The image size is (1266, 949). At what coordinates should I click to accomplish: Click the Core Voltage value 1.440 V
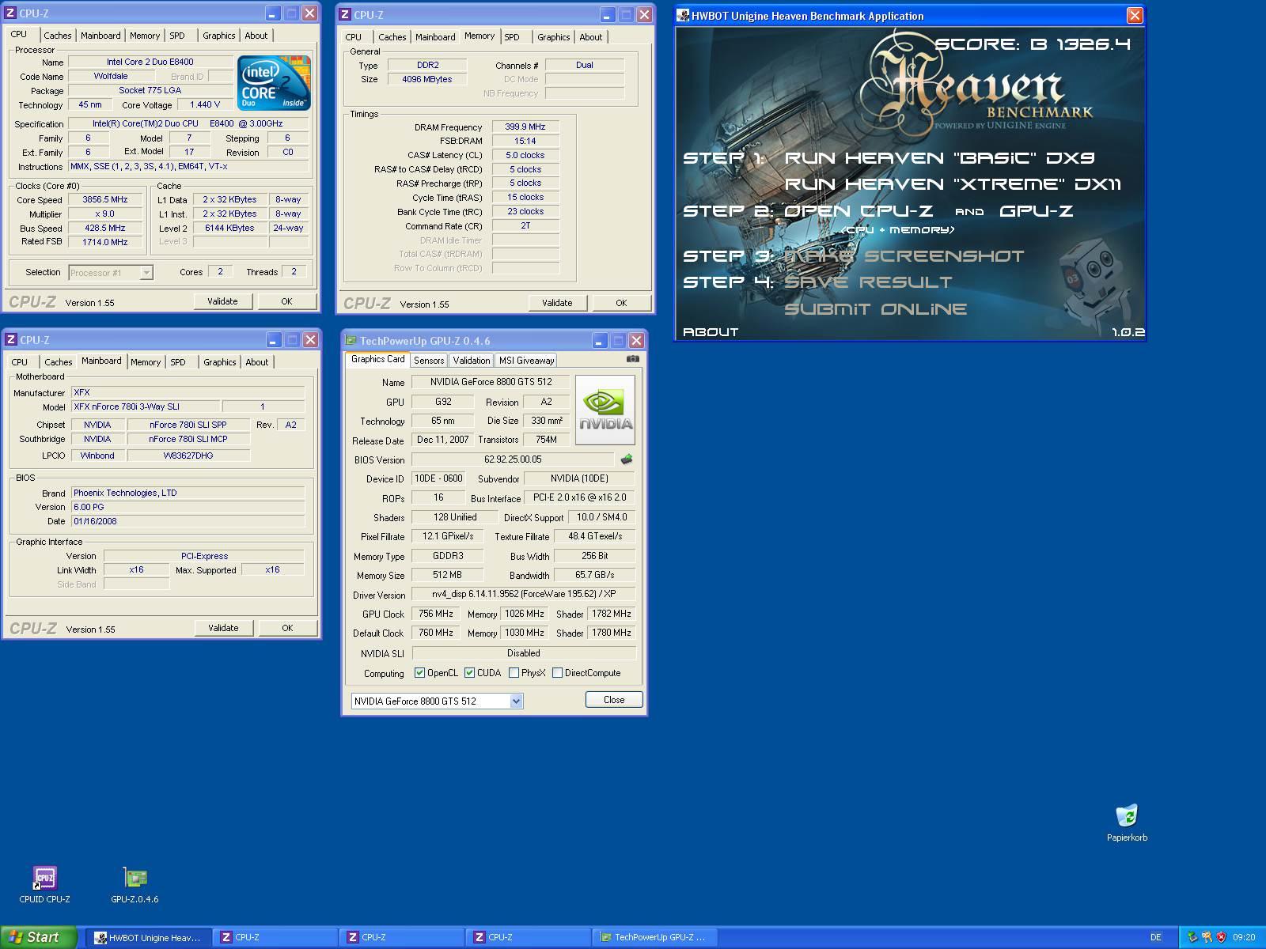[x=205, y=104]
